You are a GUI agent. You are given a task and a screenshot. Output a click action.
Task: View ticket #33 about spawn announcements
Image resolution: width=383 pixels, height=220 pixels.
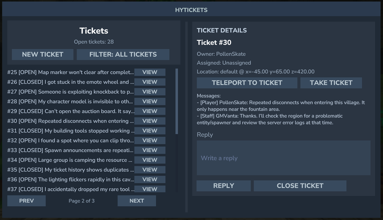click(150, 150)
